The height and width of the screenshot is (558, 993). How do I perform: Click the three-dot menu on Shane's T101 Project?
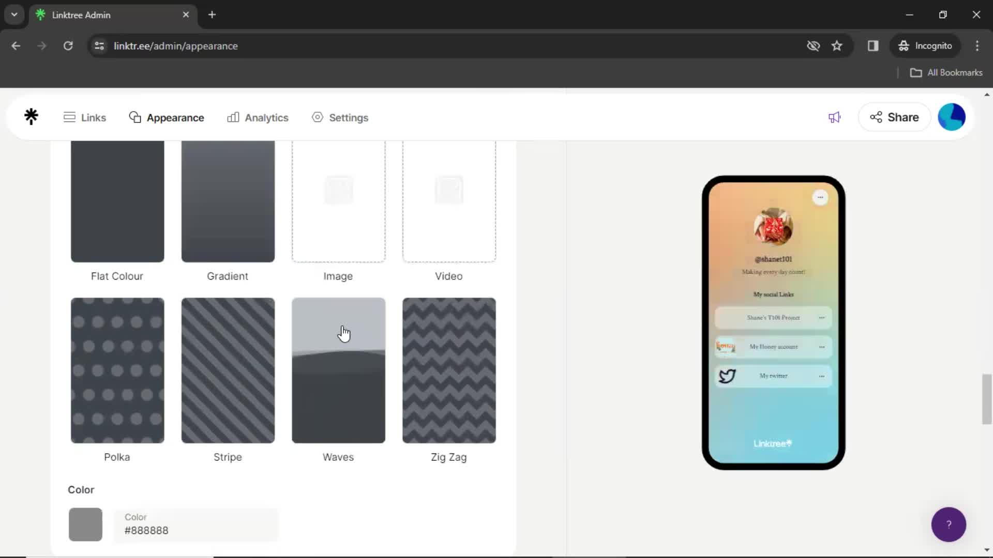(x=821, y=318)
